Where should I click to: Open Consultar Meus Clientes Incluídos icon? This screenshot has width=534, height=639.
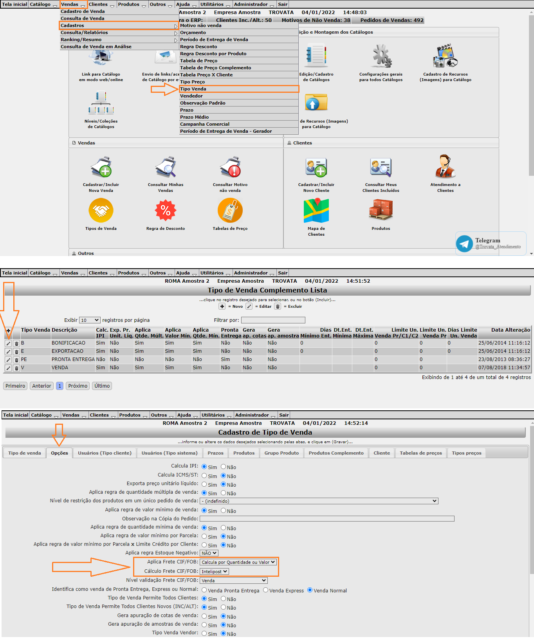click(381, 167)
